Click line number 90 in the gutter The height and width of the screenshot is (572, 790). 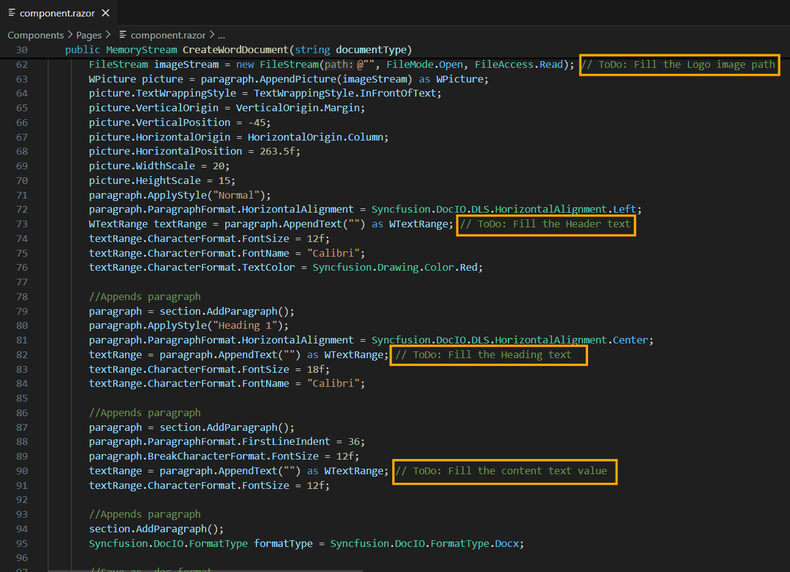(x=22, y=471)
